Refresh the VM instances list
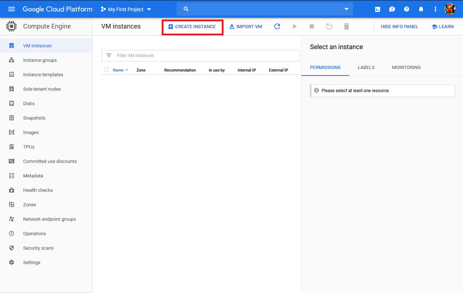Viewport: 463px width, 293px height. click(277, 26)
